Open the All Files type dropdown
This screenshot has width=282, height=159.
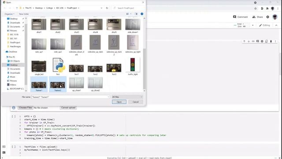pos(127,97)
